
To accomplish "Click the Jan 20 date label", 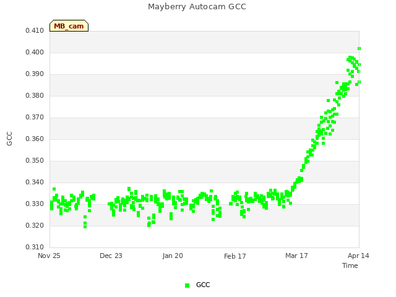I will (173, 256).
